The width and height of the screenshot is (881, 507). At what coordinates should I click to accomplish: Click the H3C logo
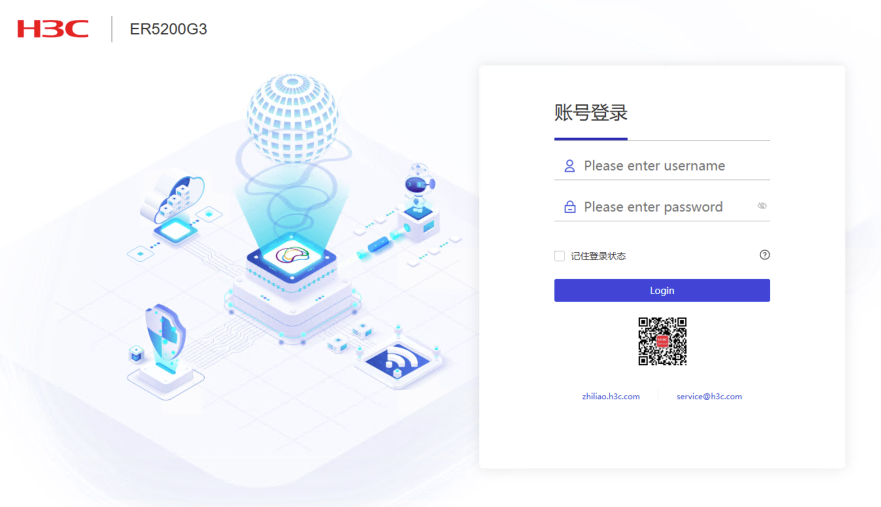tap(53, 29)
